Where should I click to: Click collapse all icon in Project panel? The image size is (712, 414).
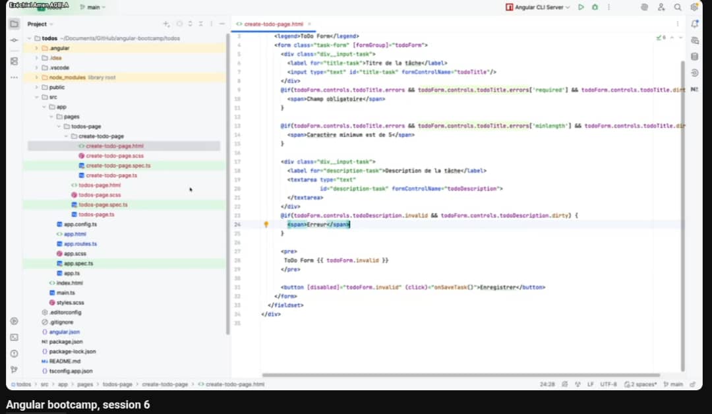click(x=200, y=24)
